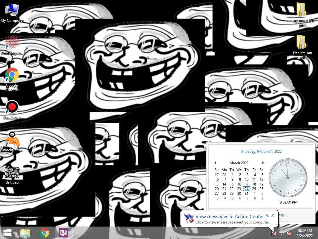318x239 pixels.
Task: Select March 26 in the calendar
Action: coord(261,189)
